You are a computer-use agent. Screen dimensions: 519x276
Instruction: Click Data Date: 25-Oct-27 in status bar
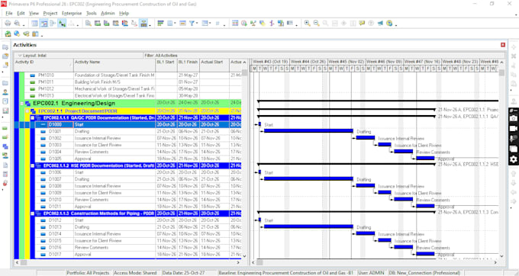(183, 273)
